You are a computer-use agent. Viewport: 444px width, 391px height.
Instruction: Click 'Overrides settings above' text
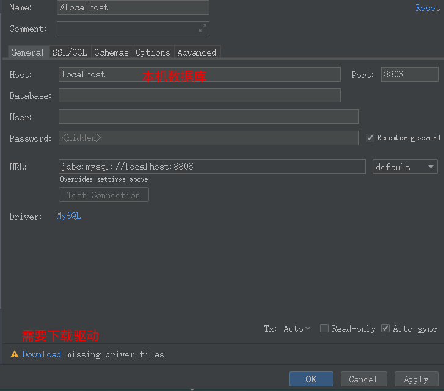coord(104,179)
